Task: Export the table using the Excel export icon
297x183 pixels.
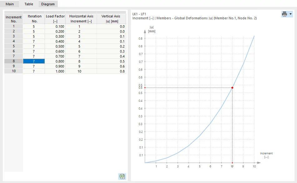Action: 122,176
